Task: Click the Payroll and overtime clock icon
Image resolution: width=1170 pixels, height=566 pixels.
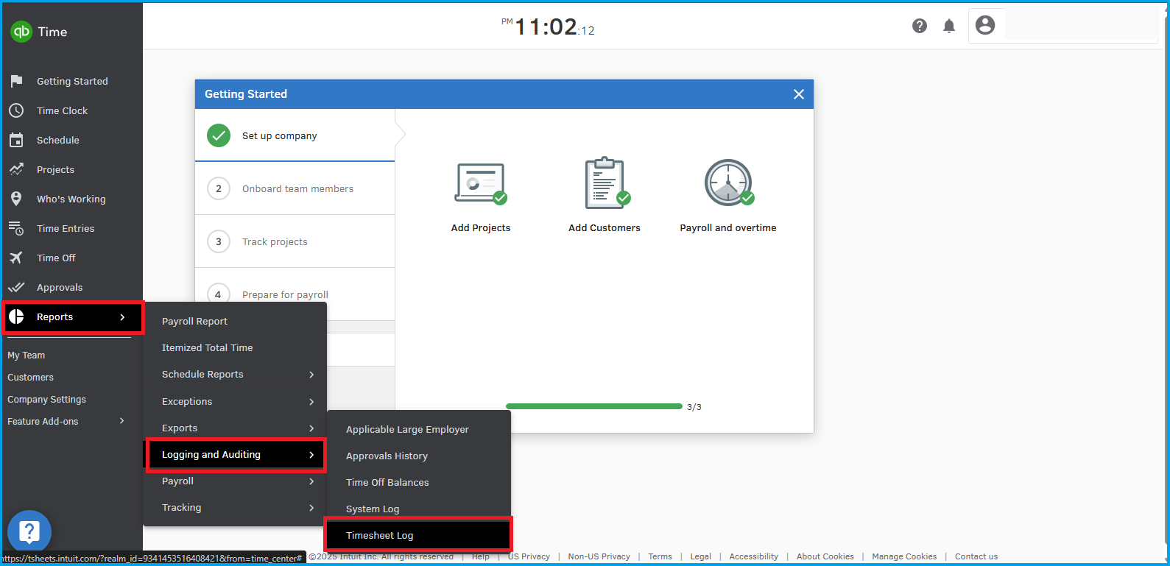Action: pos(727,183)
